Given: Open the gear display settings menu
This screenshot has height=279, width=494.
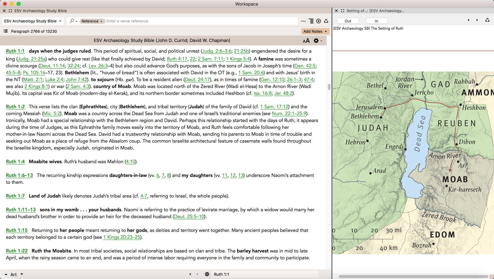Looking at the screenshot, I should (x=317, y=41).
